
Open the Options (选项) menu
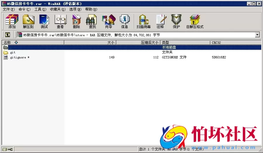(x=75, y=9)
